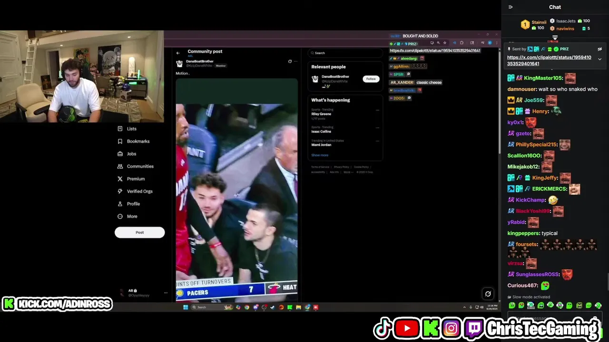Open options for Mami Jordan trend

[x=378, y=141]
